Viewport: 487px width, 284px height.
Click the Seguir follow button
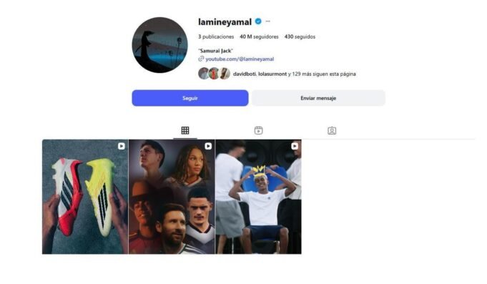[x=190, y=98]
